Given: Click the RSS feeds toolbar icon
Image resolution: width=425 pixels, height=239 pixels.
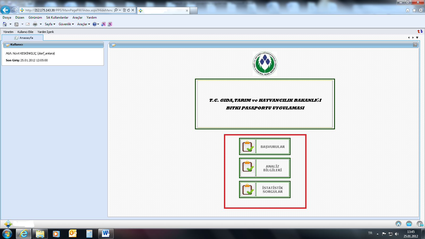Looking at the screenshot, I should [x=16, y=24].
